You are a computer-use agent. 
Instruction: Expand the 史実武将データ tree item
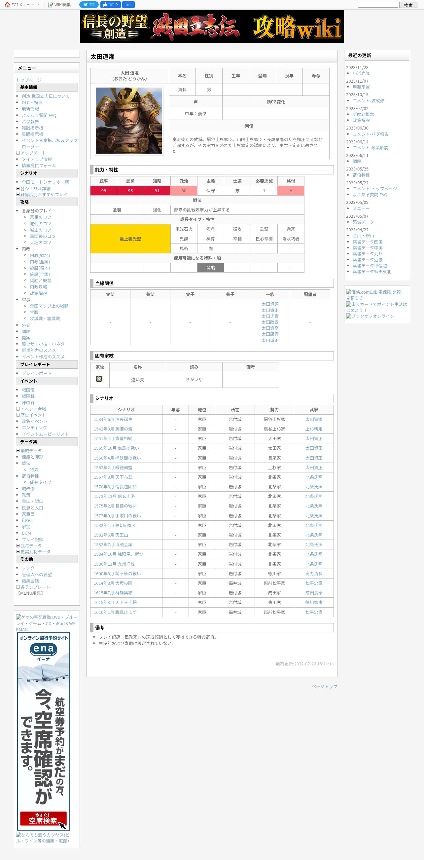tap(18, 551)
